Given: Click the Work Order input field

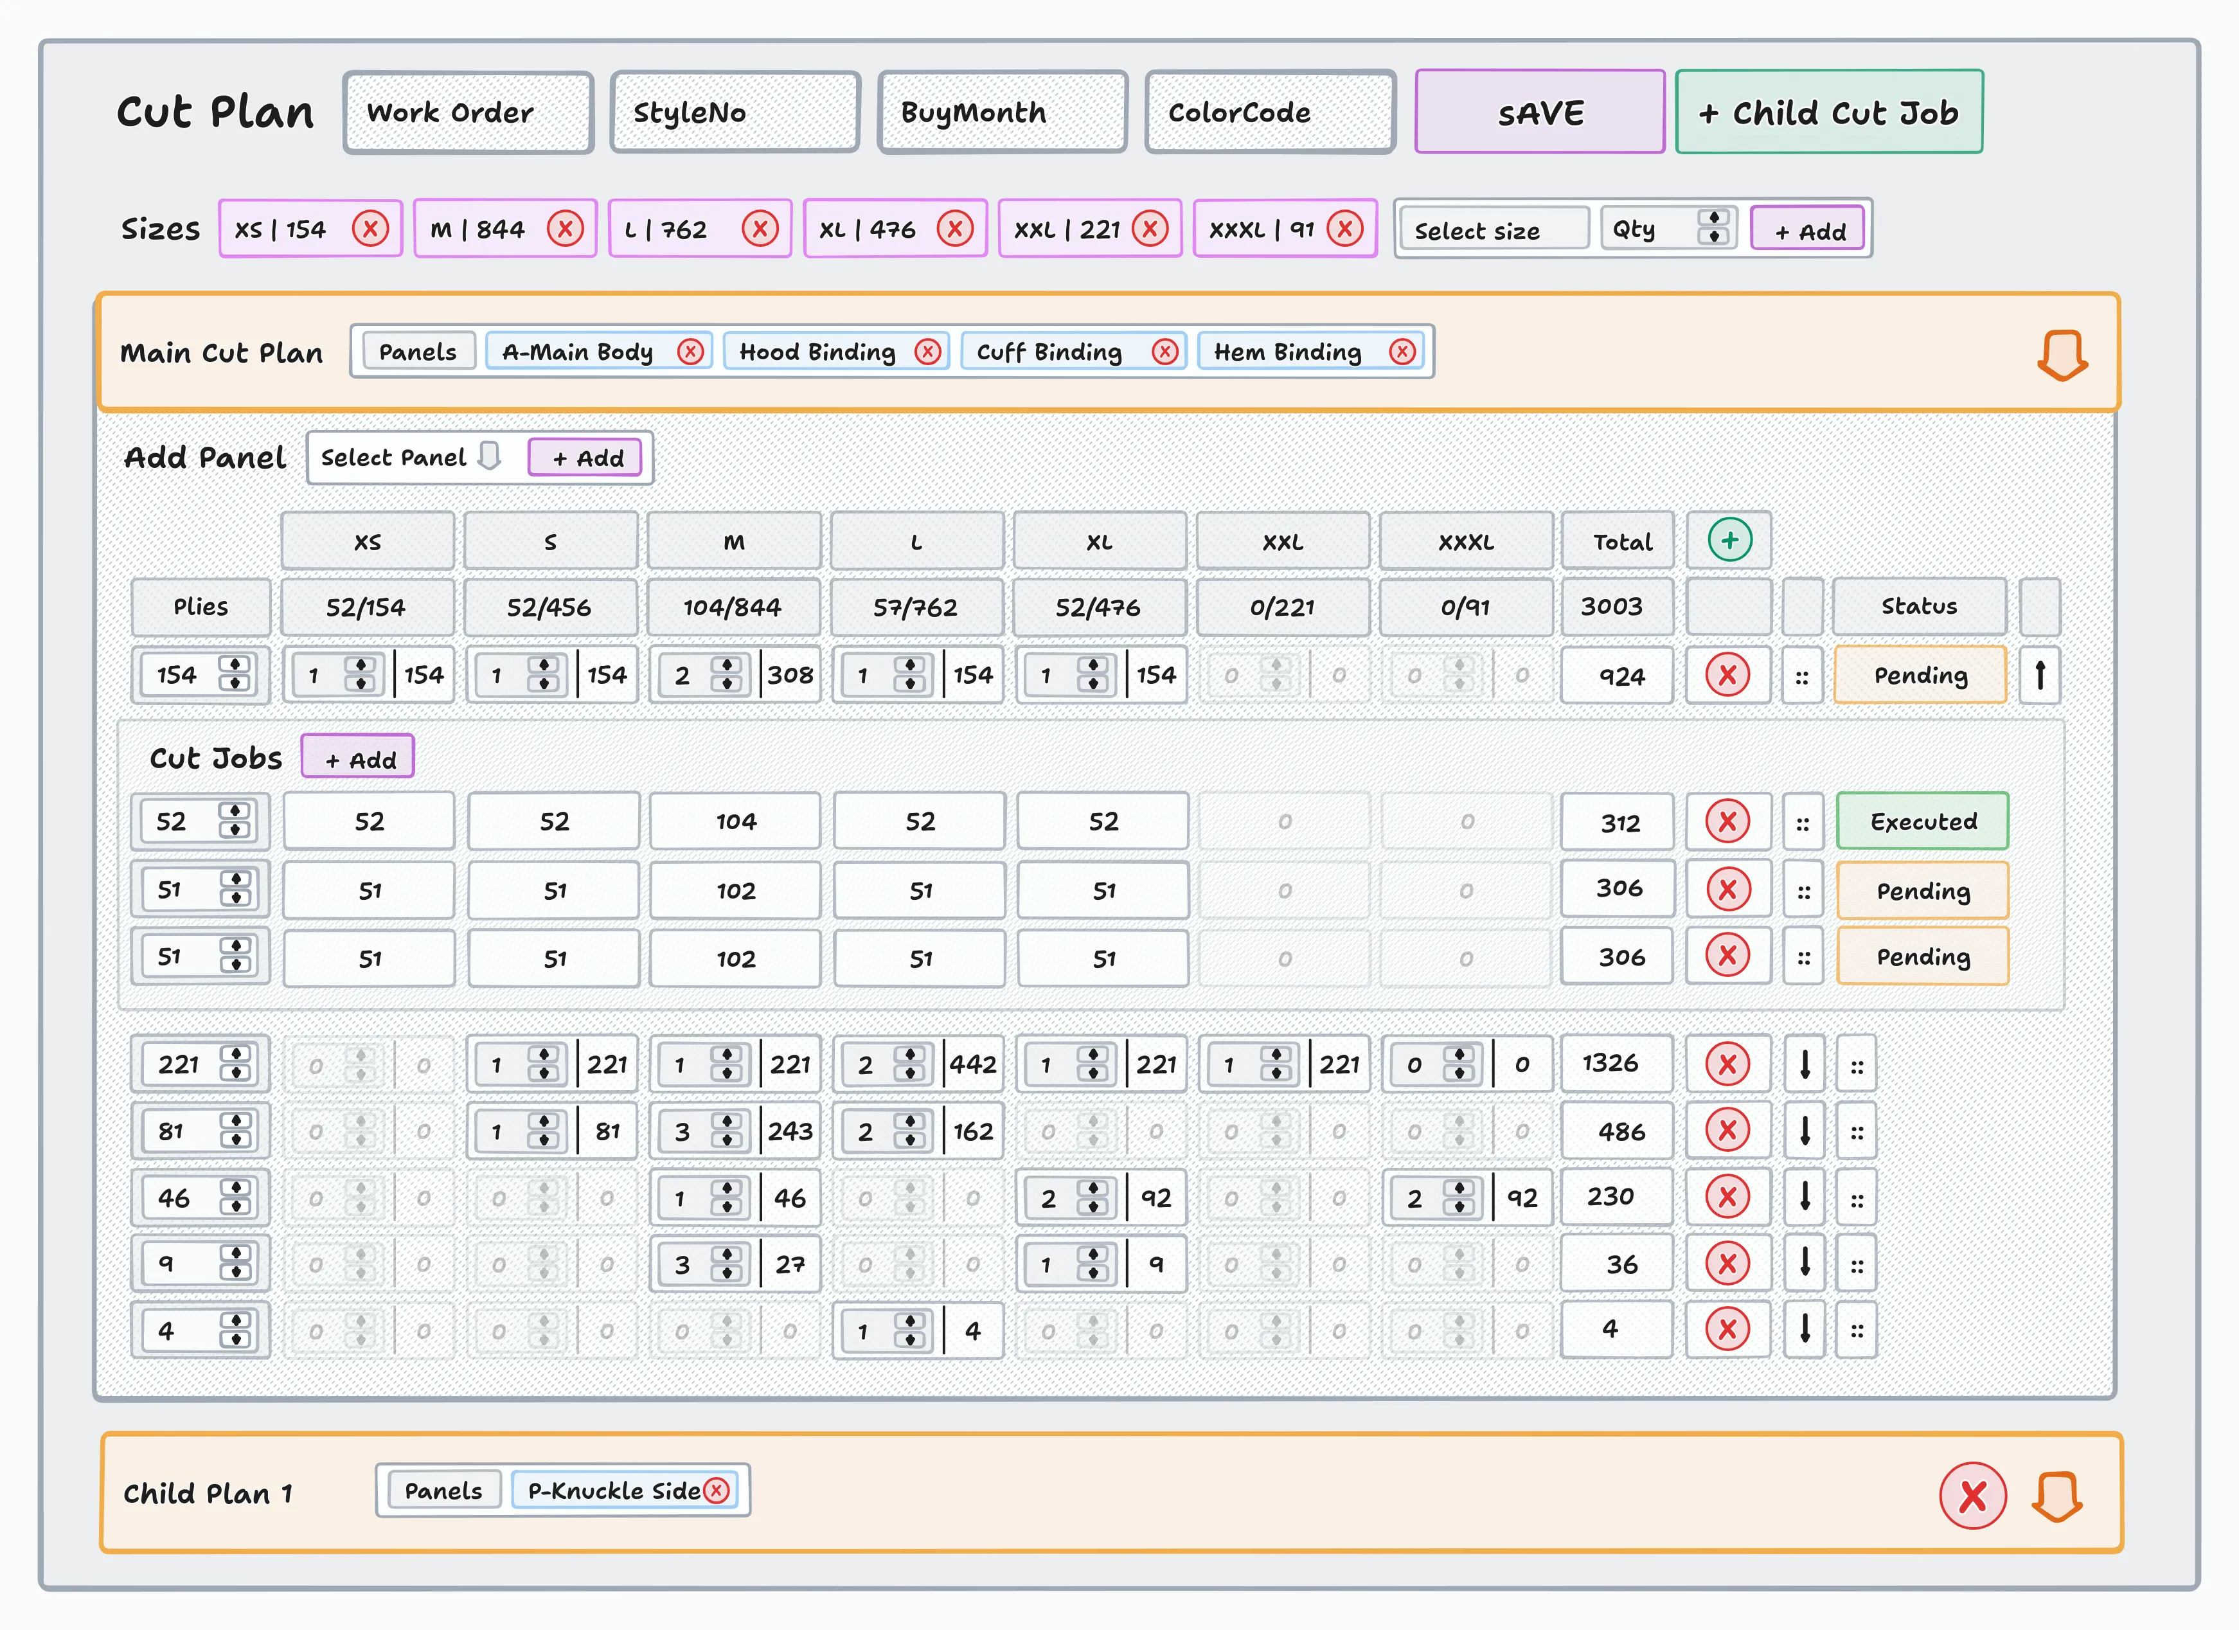Looking at the screenshot, I should [468, 112].
